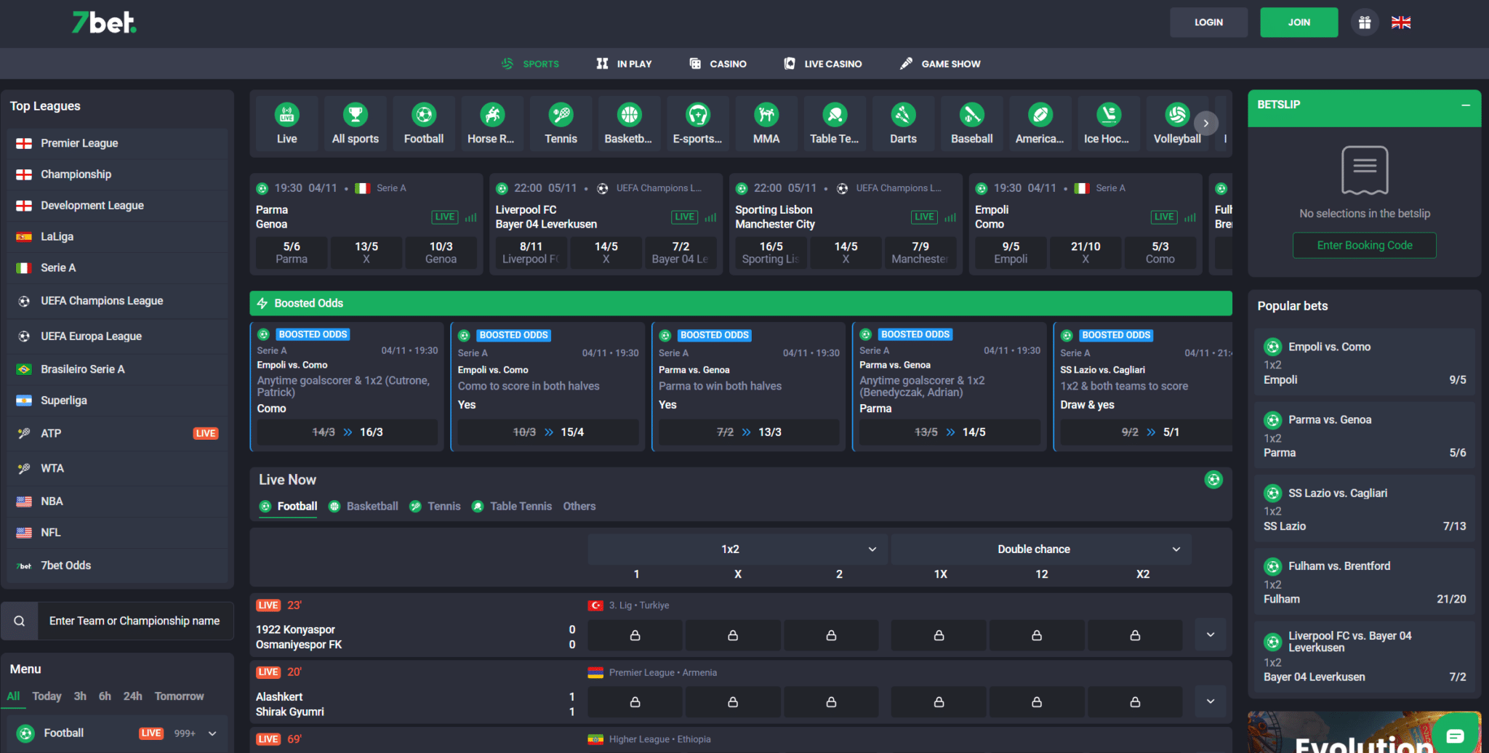Image resolution: width=1489 pixels, height=753 pixels.
Task: Filter menu by Tomorrow
Action: (179, 696)
